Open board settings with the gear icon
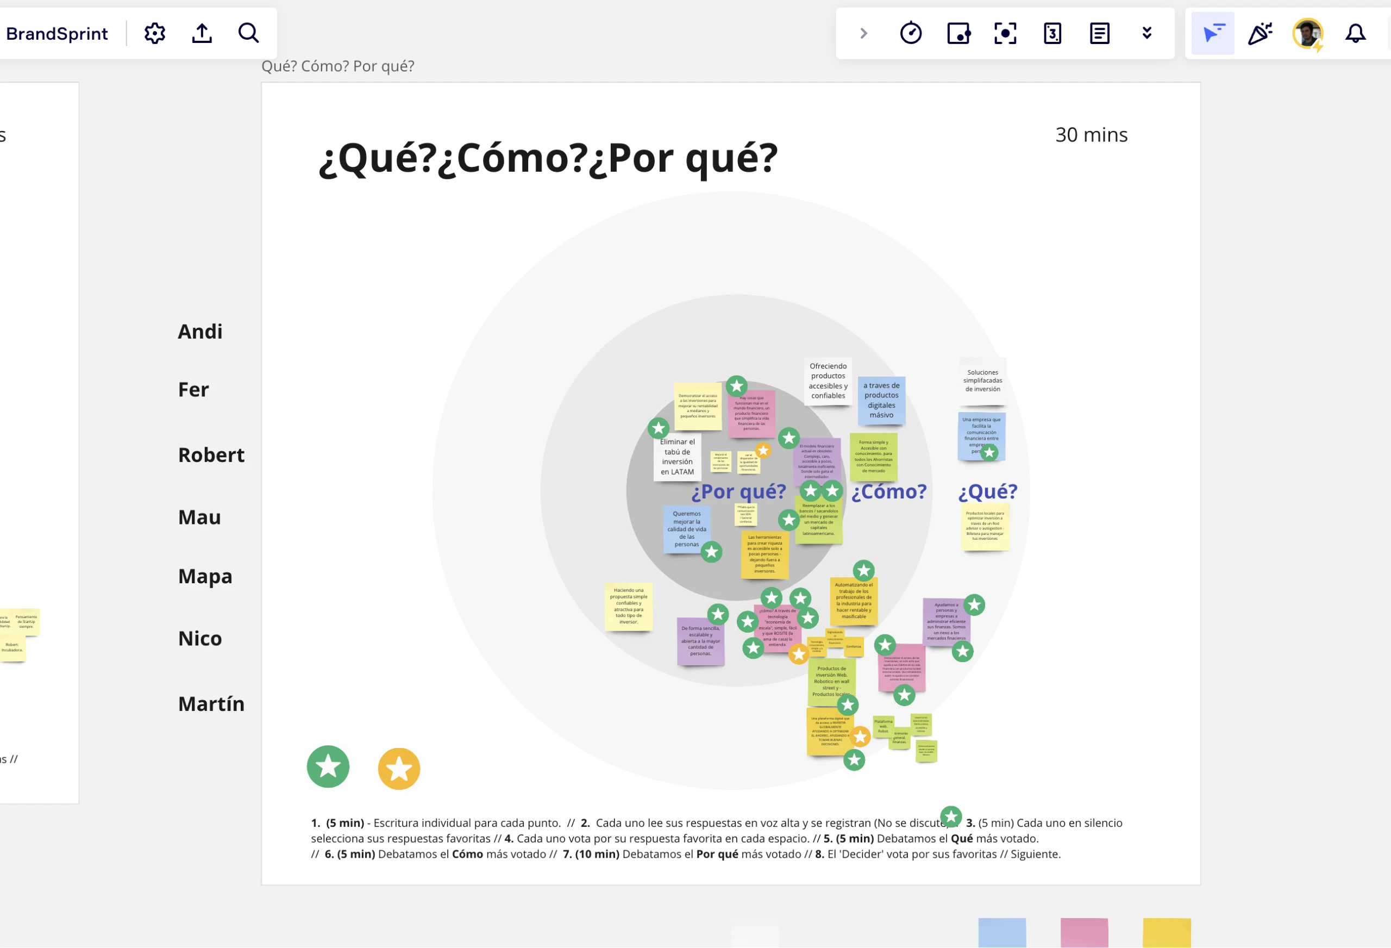This screenshot has width=1391, height=948. tap(154, 33)
